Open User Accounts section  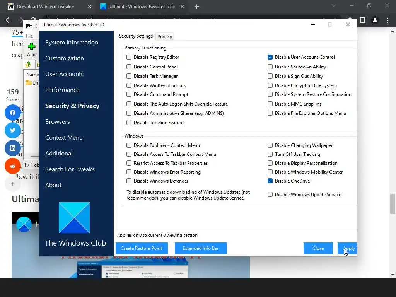click(65, 74)
